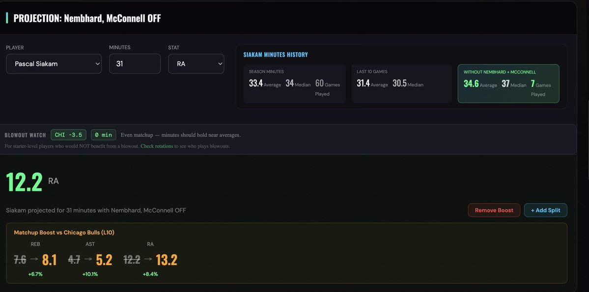Screen dimensions: 589x292
Task: Click the +6.7% rebound boost percentage
Action: (35, 274)
